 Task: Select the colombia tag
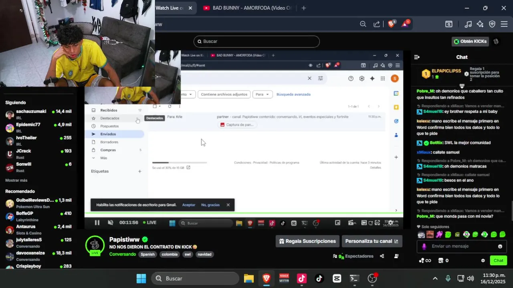pos(170,254)
